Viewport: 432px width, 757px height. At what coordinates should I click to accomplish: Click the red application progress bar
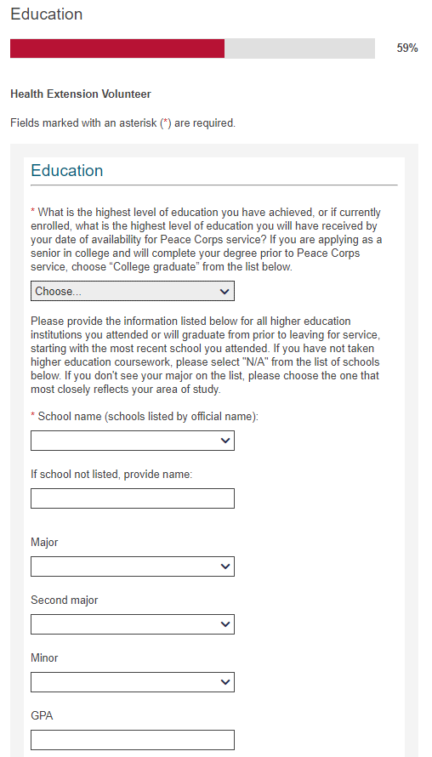click(x=117, y=48)
